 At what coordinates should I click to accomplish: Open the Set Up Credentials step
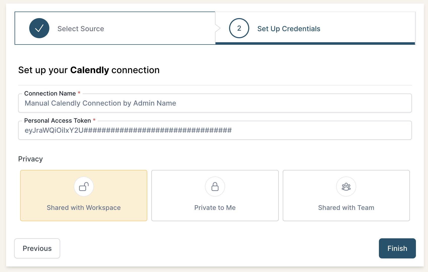click(289, 29)
